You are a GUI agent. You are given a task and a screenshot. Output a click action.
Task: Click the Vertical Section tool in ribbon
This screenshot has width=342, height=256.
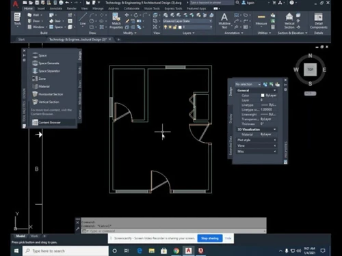click(x=289, y=20)
